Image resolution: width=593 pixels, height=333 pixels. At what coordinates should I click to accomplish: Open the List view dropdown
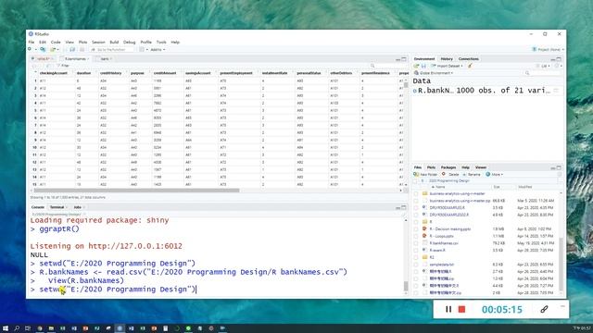(543, 66)
